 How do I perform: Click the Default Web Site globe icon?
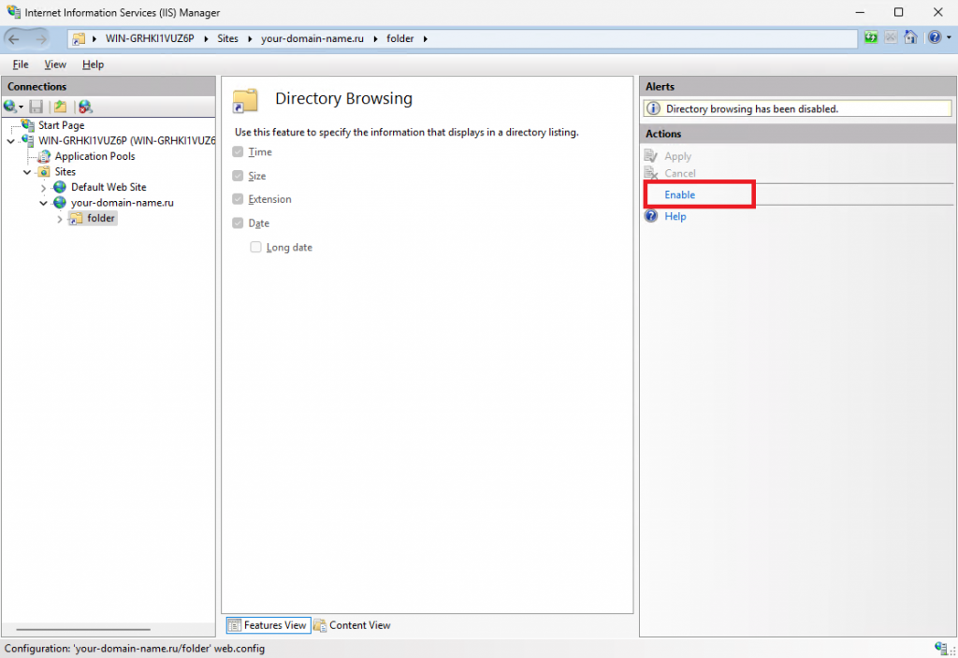pyautogui.click(x=60, y=187)
